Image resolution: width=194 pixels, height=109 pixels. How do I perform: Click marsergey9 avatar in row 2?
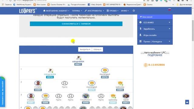(92, 83)
